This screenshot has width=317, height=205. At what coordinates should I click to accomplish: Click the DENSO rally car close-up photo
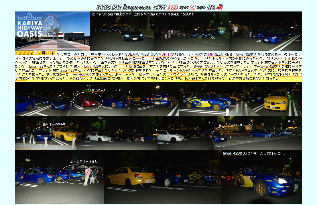click(261, 181)
